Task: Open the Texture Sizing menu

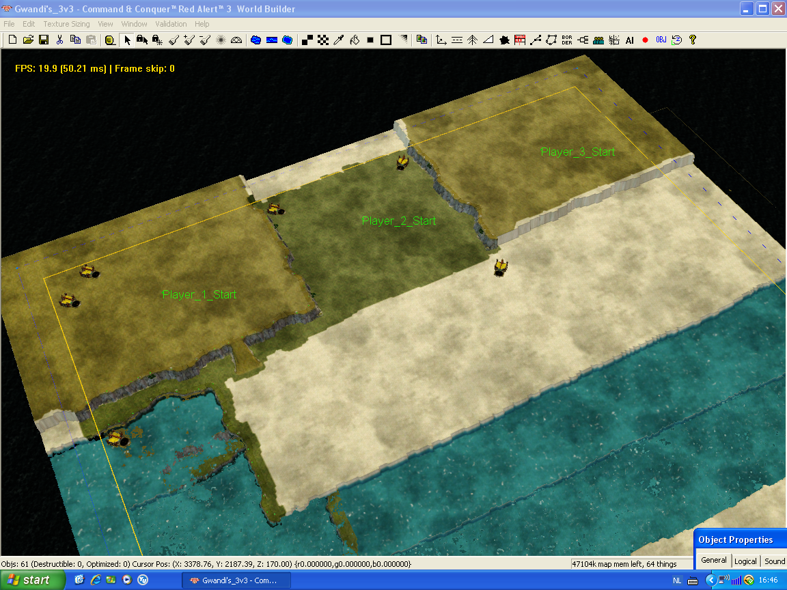Action: (x=66, y=24)
